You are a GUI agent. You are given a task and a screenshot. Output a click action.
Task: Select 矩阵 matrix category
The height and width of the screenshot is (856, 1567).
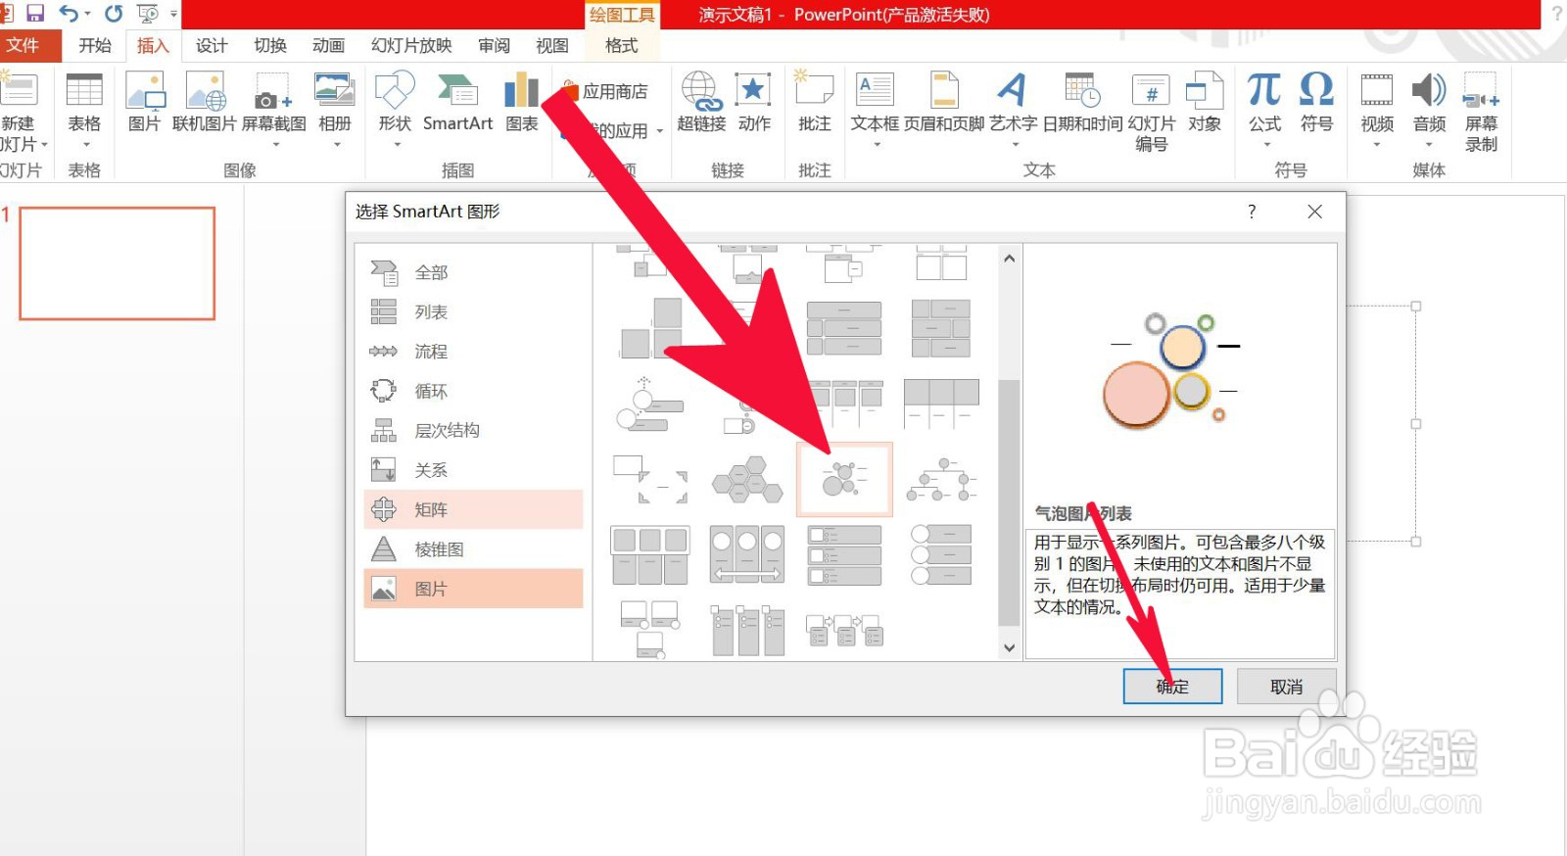tap(473, 509)
